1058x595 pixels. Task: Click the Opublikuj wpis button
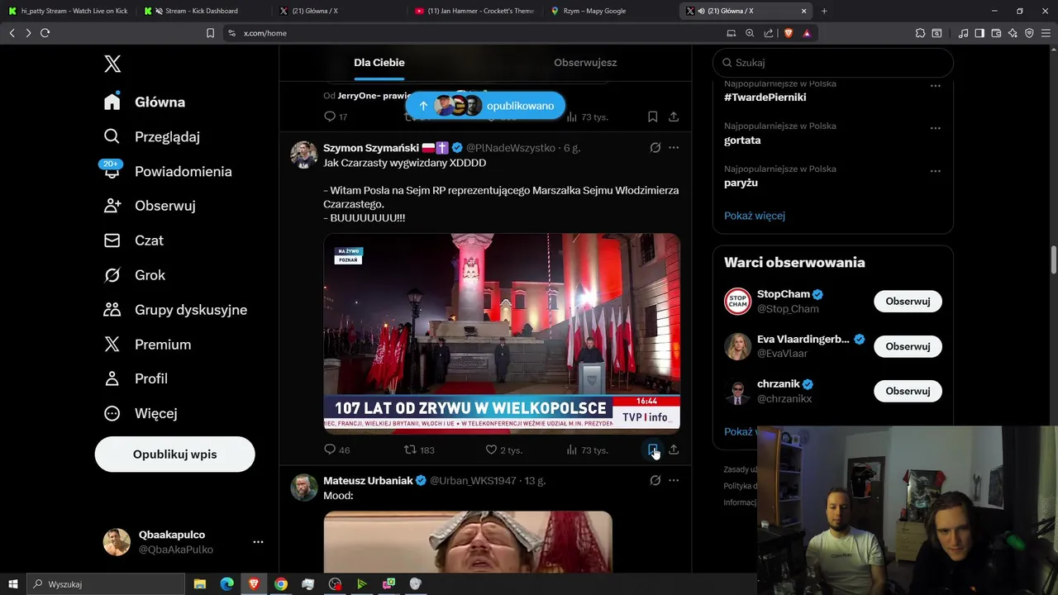(x=174, y=455)
